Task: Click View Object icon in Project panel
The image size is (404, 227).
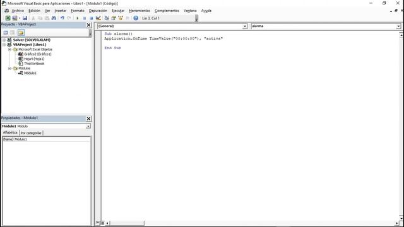Action: coord(13,32)
